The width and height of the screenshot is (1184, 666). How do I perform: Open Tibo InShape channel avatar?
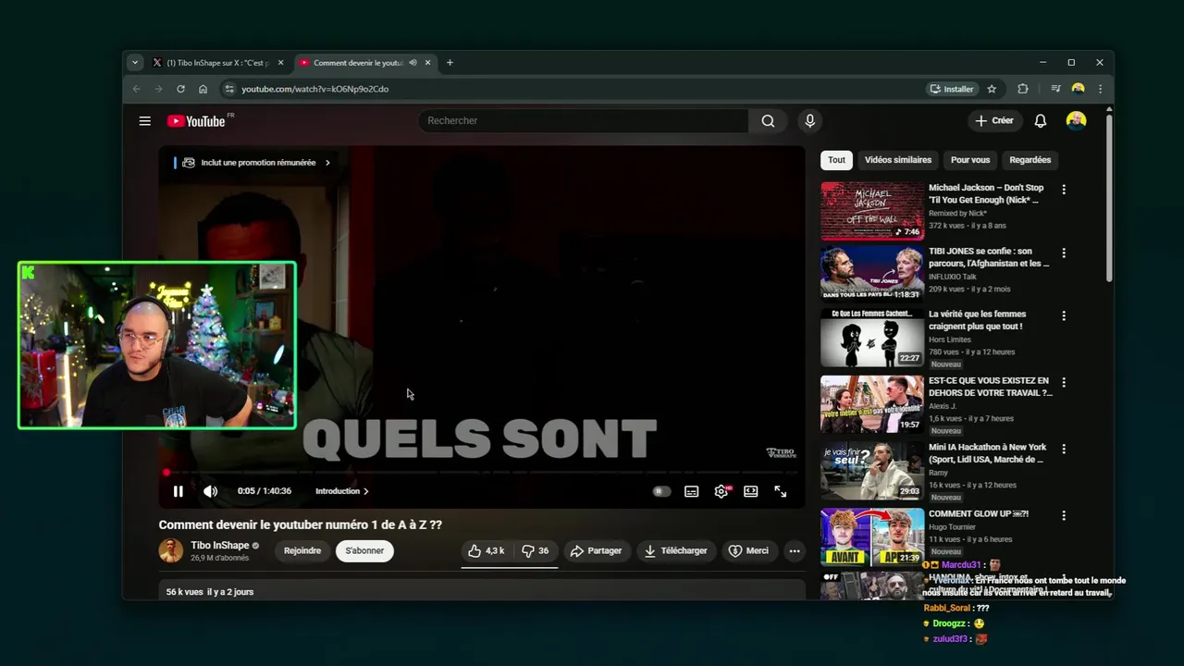pos(170,550)
